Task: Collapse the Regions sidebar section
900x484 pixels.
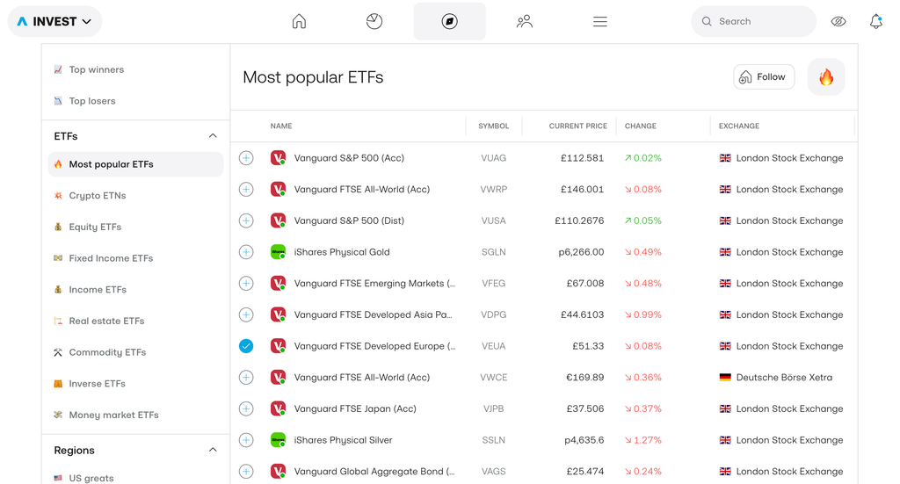Action: tap(213, 450)
